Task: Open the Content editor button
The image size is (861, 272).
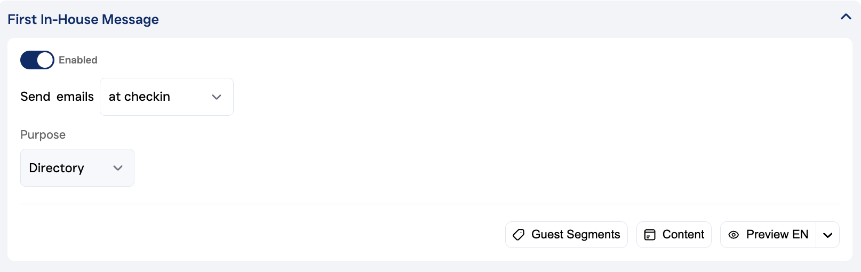Action: click(674, 235)
